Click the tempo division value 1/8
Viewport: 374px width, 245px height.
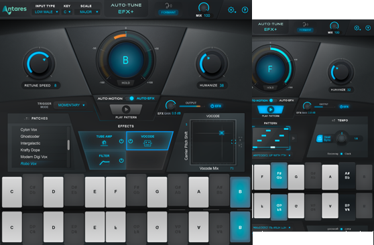[x=356, y=139]
